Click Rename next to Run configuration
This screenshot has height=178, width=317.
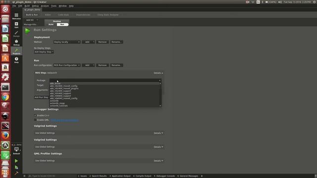(x=116, y=65)
